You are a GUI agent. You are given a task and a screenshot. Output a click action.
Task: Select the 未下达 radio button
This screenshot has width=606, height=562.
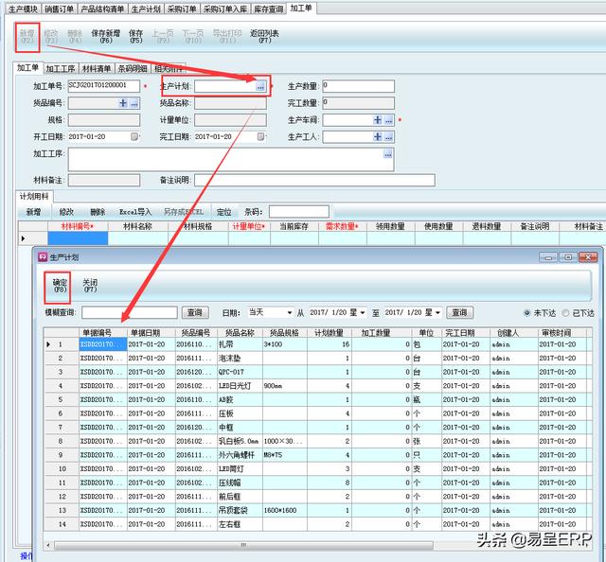(527, 313)
